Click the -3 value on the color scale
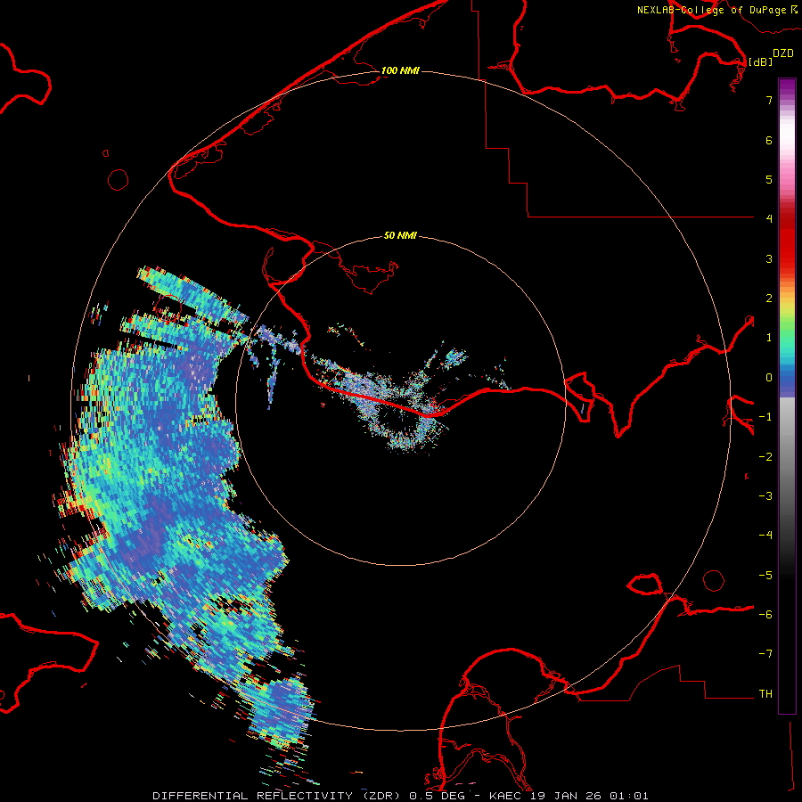The height and width of the screenshot is (802, 802). pos(765,496)
